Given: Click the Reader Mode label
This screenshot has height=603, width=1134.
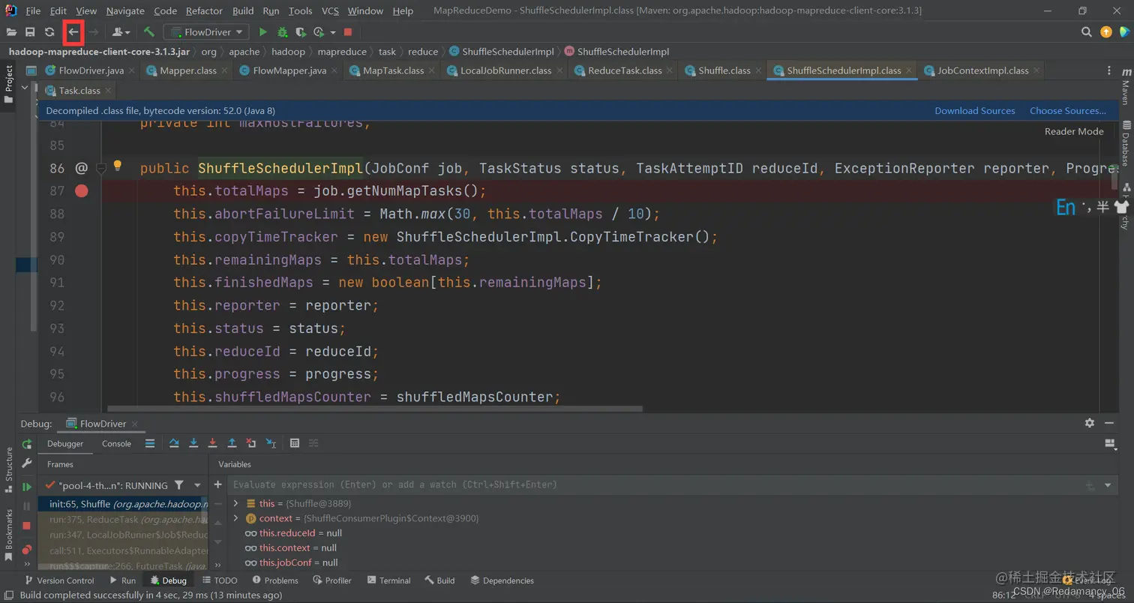Looking at the screenshot, I should click(1074, 131).
